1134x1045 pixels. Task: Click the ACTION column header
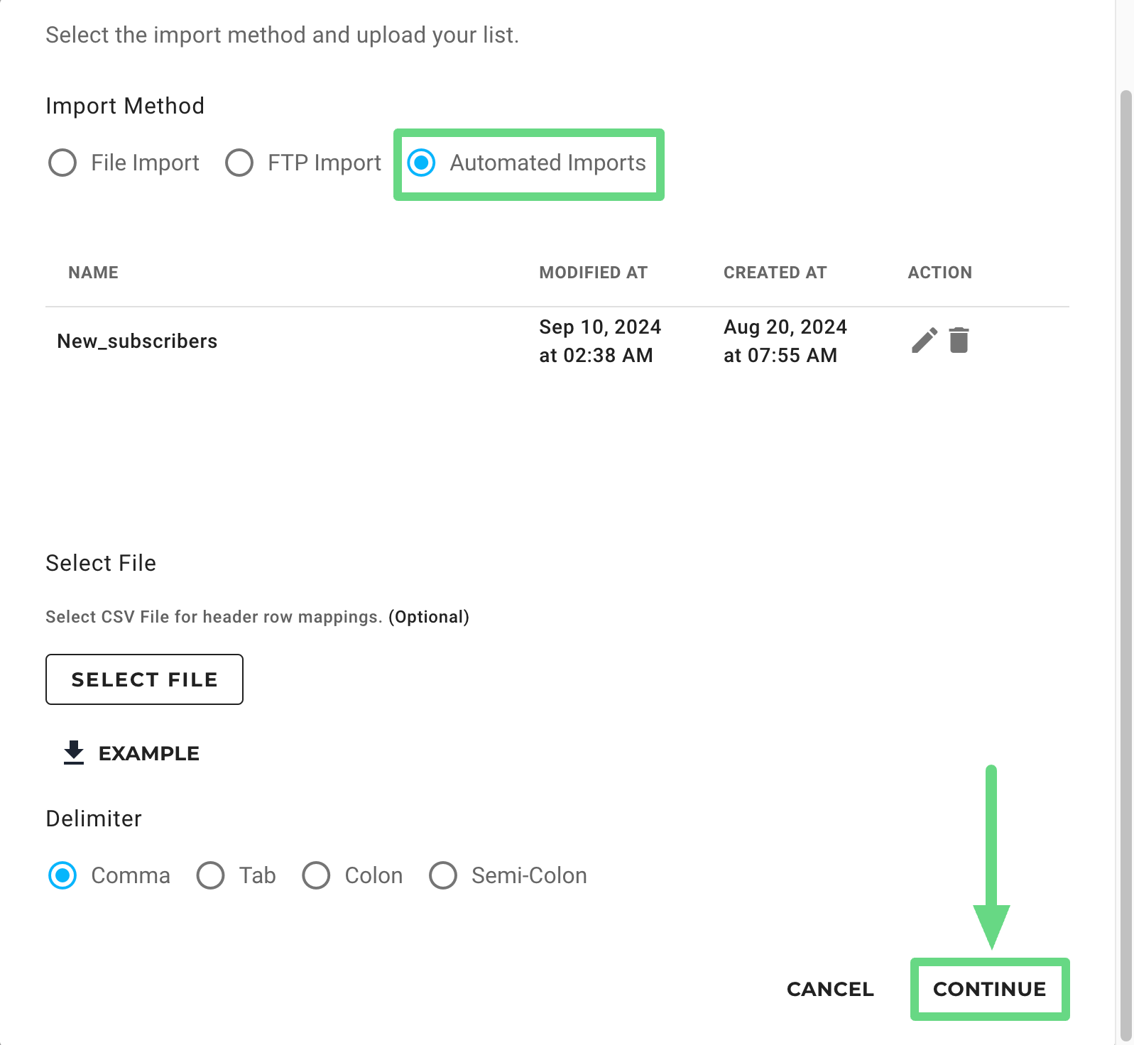(x=939, y=273)
